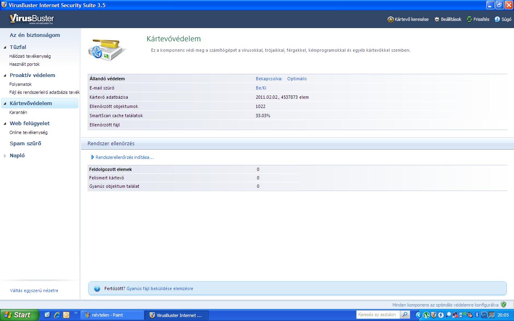The image size is (514, 321).
Task: Start Rendszerellenőrzés indítása
Action: [124, 157]
